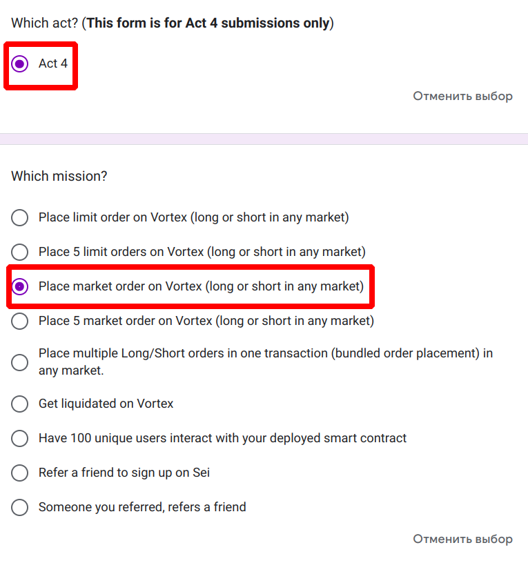Click the 'Someone you referred, refers a friend' label text

(x=142, y=507)
